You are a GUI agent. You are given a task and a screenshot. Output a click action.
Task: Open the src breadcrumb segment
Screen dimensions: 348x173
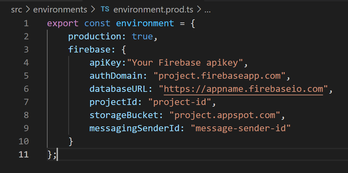(17, 10)
